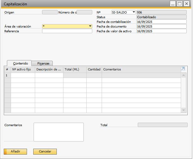
Task: Click the Comentarios text box
Action: coord(58,132)
